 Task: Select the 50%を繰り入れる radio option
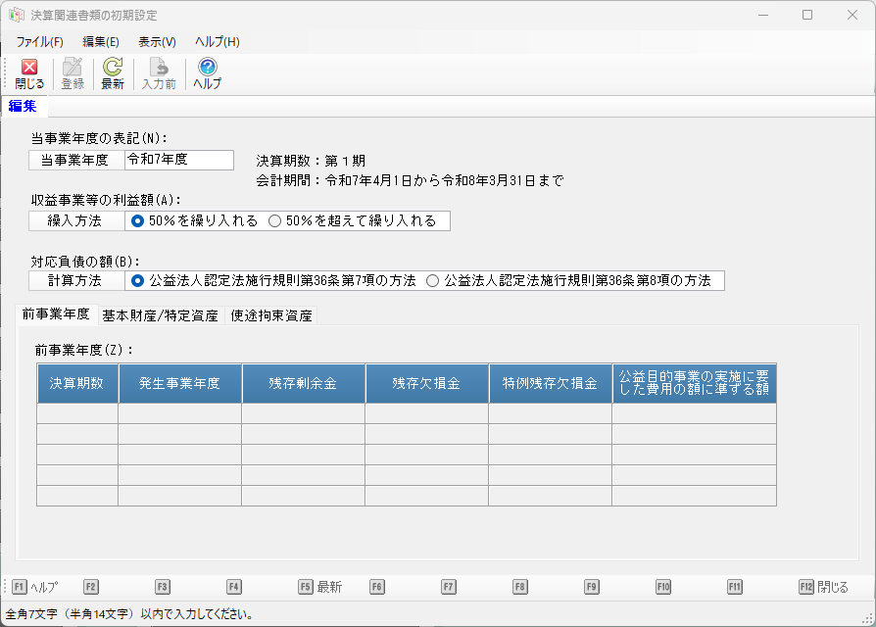(x=138, y=221)
